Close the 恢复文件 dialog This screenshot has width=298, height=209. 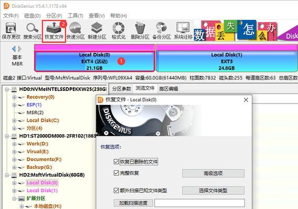246,100
